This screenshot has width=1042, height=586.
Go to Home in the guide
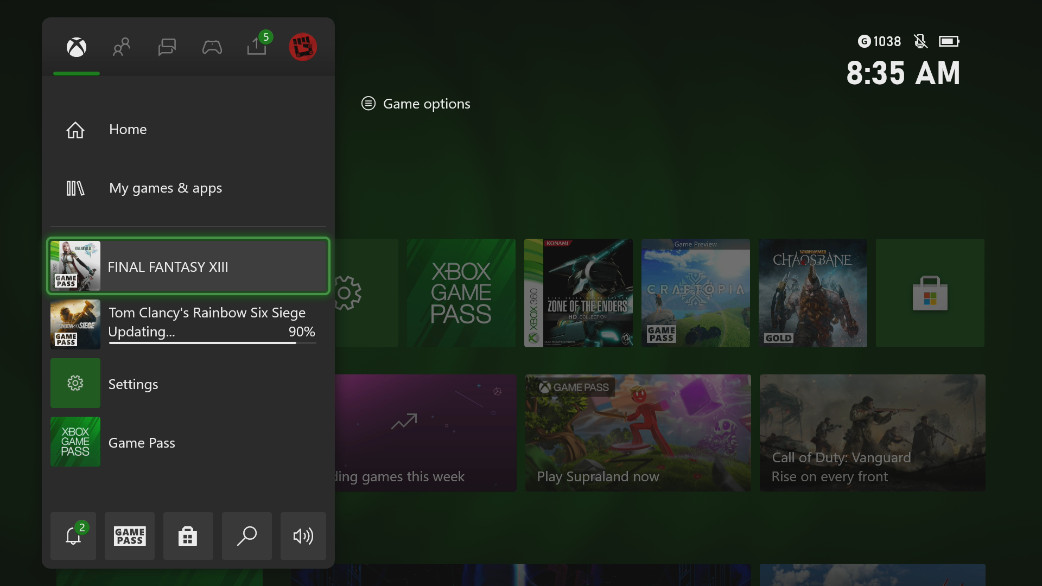pyautogui.click(x=188, y=130)
